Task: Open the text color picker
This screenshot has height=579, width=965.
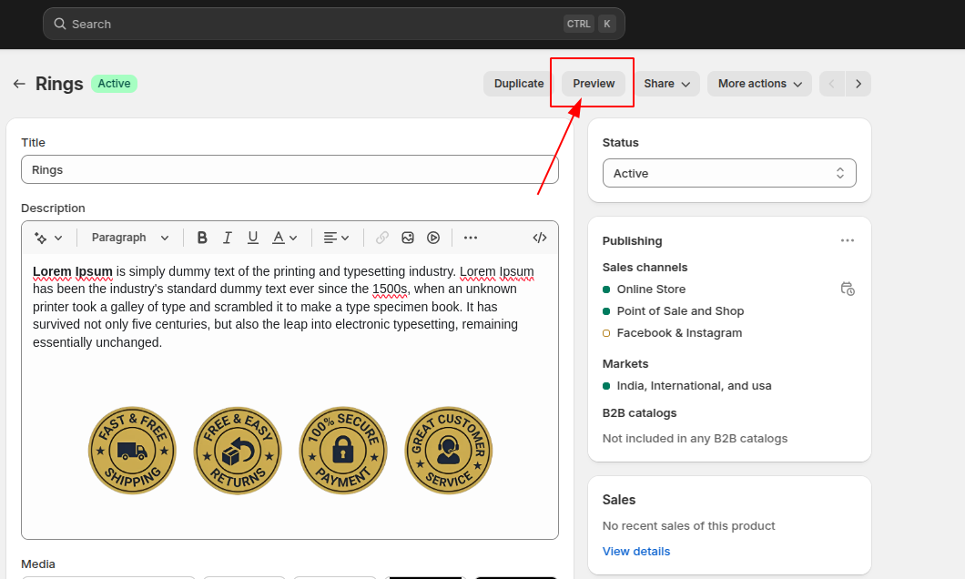Action: 284,238
